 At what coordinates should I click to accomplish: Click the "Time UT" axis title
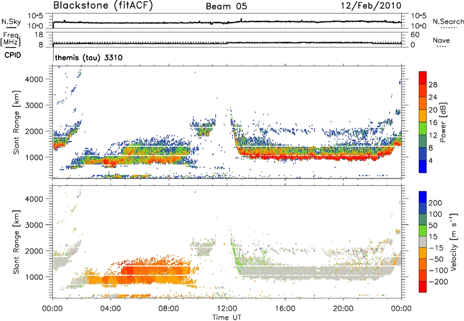pos(227,318)
